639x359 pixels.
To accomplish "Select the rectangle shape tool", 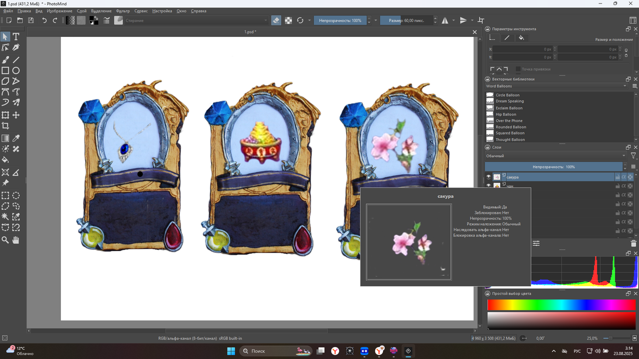I will (x=5, y=70).
